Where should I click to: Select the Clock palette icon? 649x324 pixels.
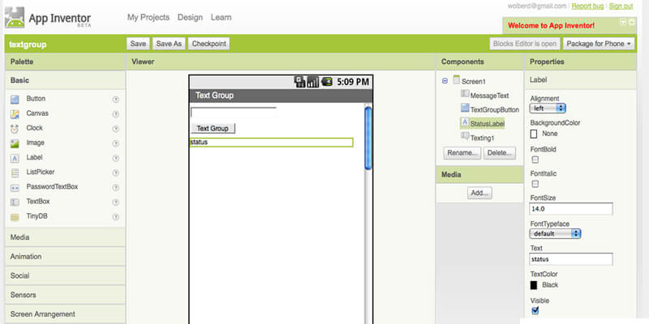(15, 129)
